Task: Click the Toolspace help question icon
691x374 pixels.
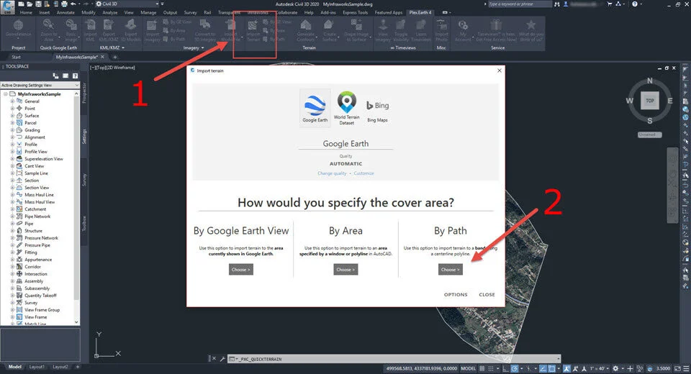Action: [76, 76]
